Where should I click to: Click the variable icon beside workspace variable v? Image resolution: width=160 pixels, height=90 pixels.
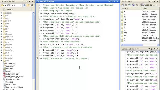(x=122, y=41)
